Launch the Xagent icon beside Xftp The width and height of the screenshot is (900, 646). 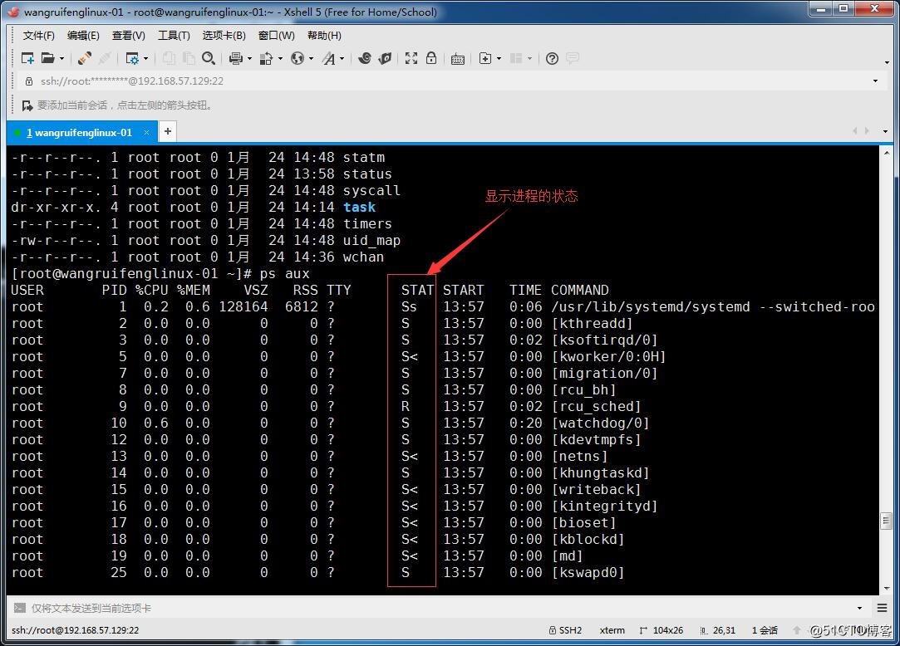click(x=385, y=58)
